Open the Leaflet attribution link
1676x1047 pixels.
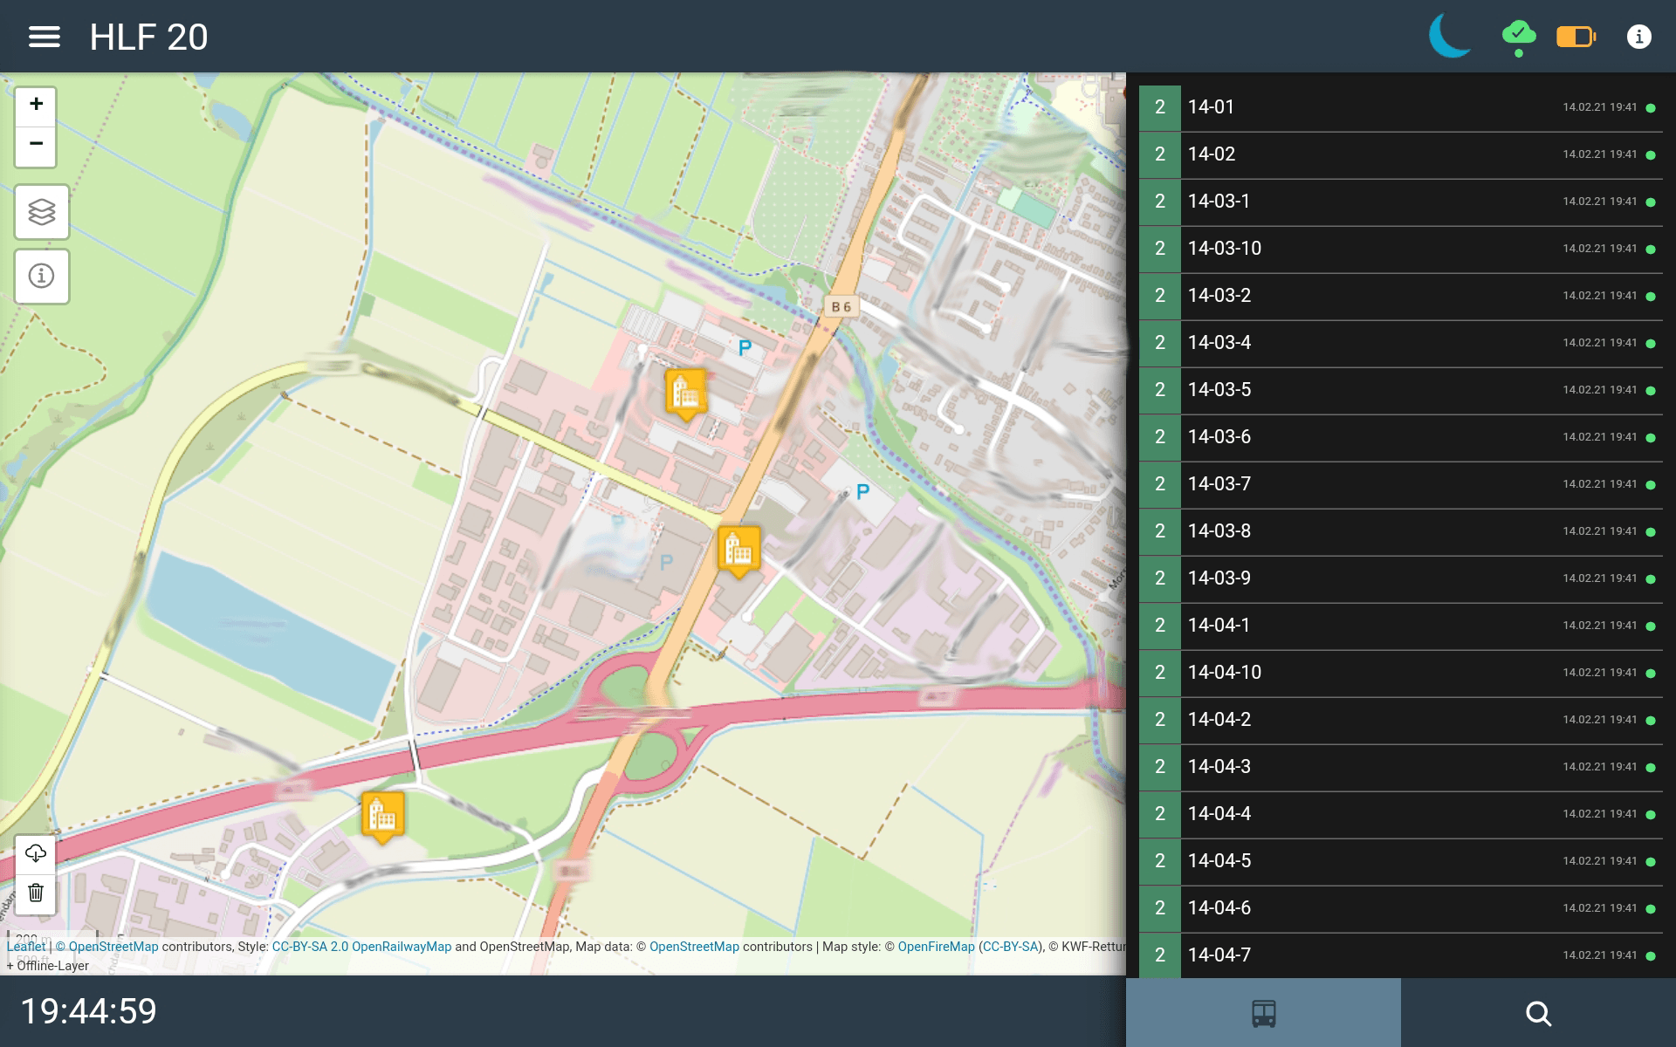click(25, 947)
